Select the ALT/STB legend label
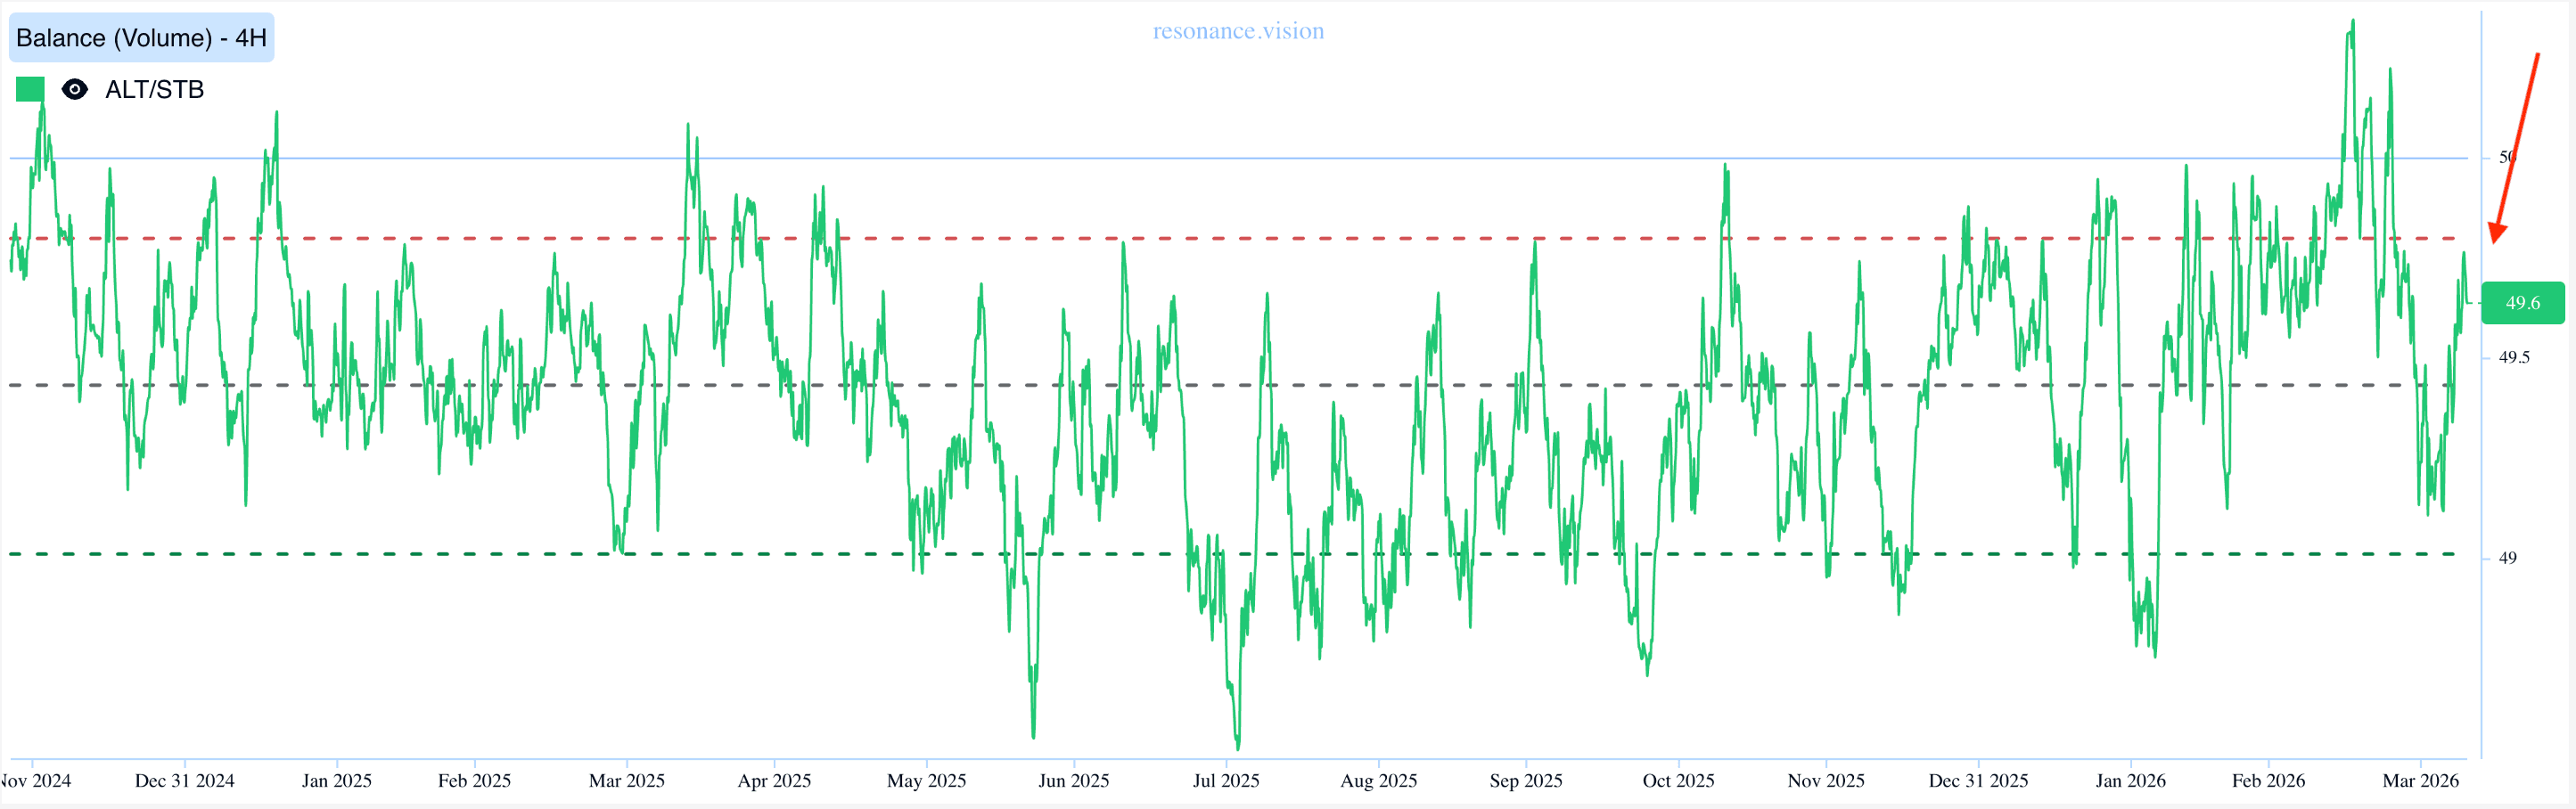This screenshot has width=2576, height=809. (x=154, y=90)
